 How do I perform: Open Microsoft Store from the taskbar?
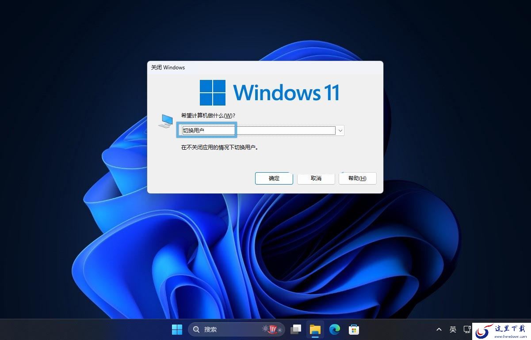pos(354,329)
